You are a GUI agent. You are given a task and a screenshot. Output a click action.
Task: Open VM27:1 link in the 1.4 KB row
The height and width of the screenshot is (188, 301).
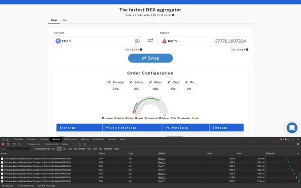point(162,177)
